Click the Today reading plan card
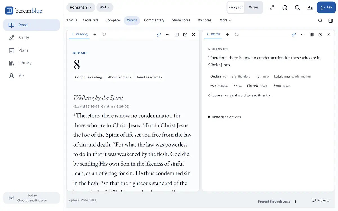Viewport: 338px width, 211px height. [x=32, y=198]
